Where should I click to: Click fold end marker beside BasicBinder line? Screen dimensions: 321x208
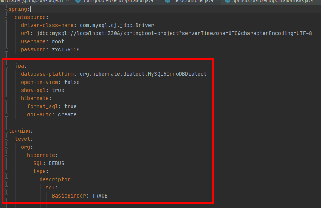6,196
